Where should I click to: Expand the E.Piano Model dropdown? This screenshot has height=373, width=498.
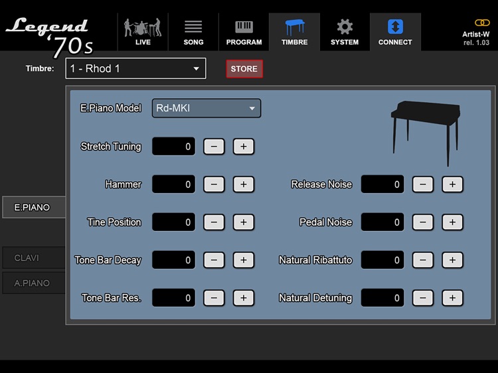pyautogui.click(x=207, y=108)
